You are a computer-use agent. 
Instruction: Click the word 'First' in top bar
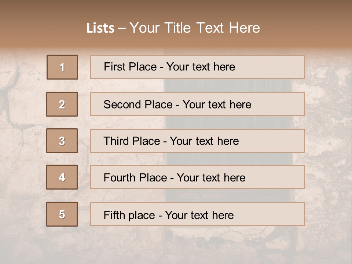pyautogui.click(x=114, y=67)
